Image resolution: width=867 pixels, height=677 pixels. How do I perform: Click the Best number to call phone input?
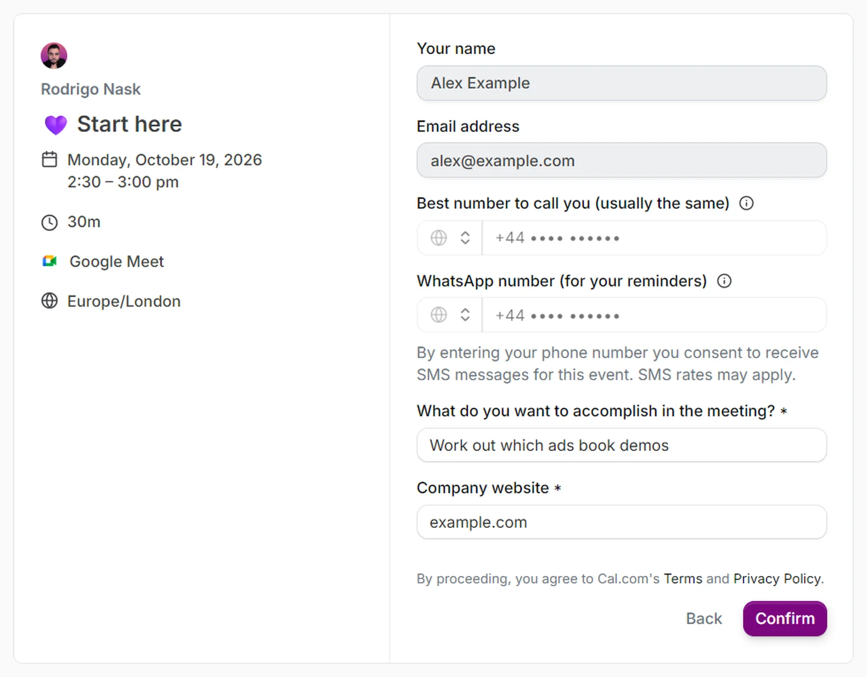coord(654,238)
